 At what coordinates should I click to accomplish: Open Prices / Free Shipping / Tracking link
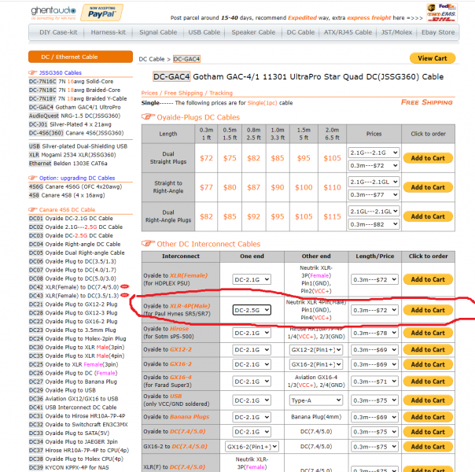coord(187,93)
